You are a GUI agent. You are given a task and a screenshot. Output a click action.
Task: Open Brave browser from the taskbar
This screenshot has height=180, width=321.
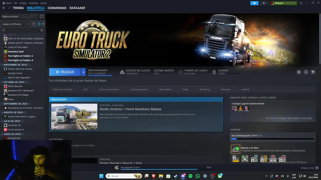pyautogui.click(x=153, y=176)
